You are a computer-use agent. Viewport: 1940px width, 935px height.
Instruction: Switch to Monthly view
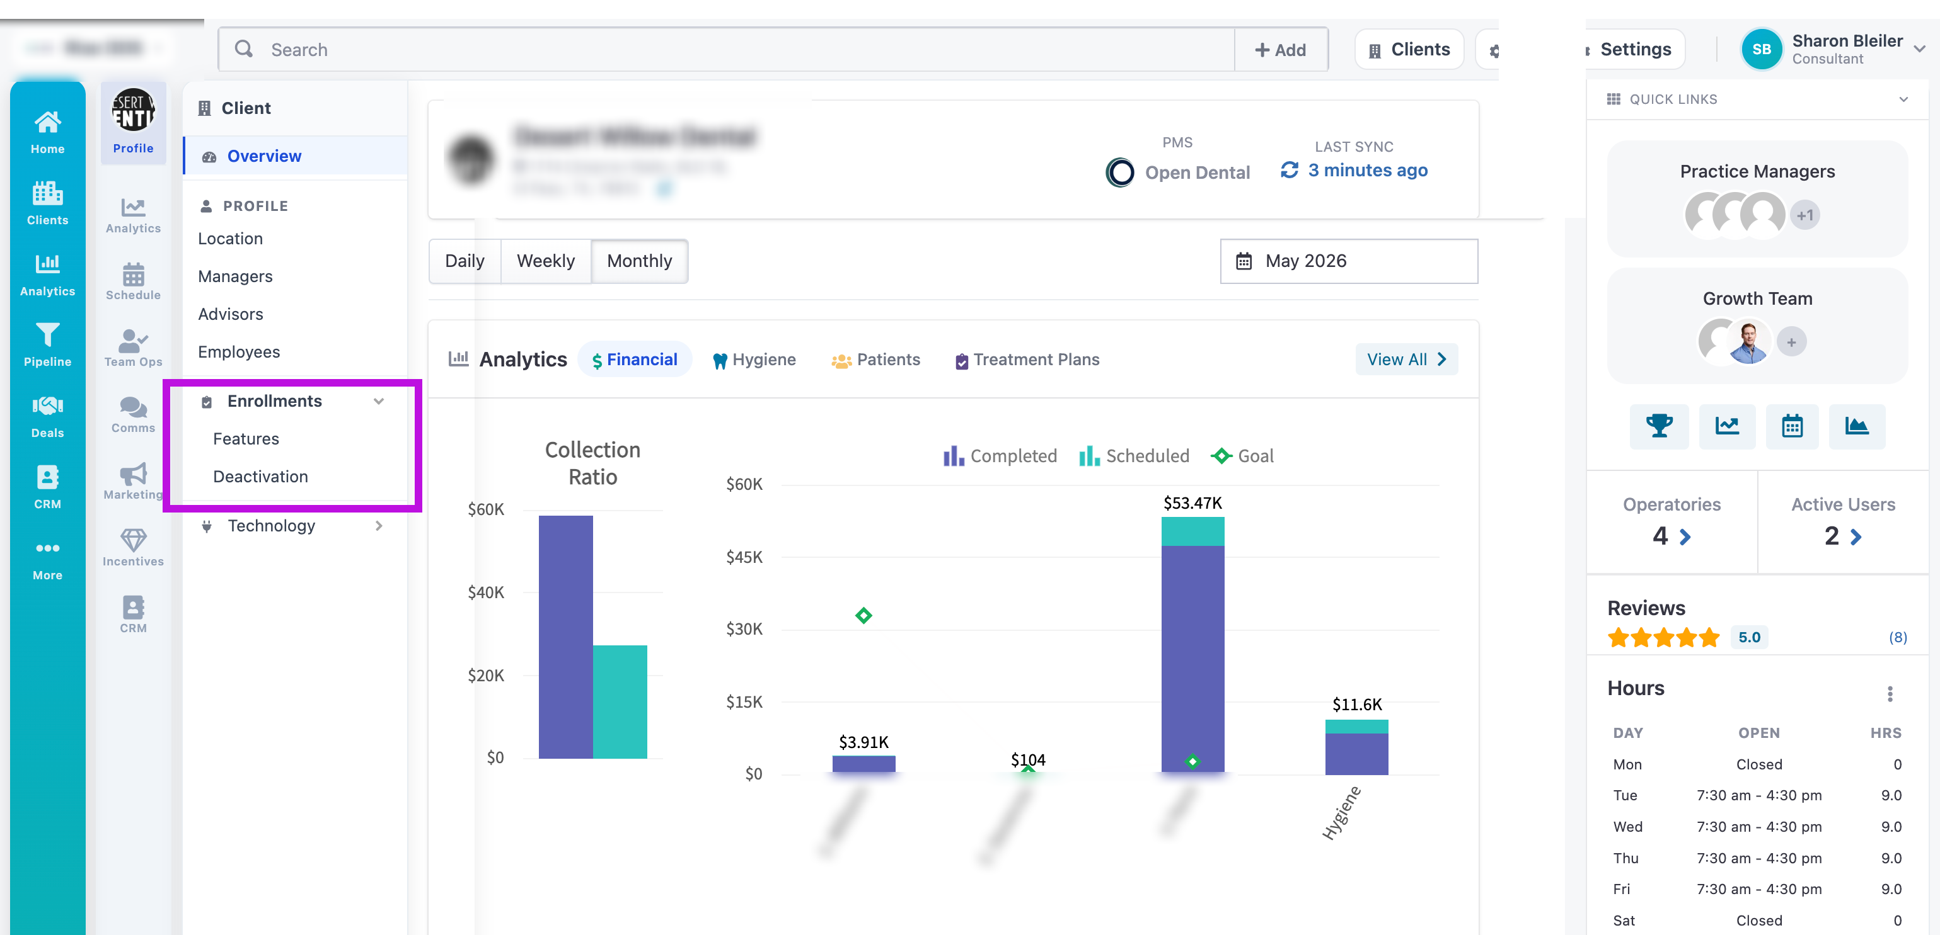[x=639, y=261]
